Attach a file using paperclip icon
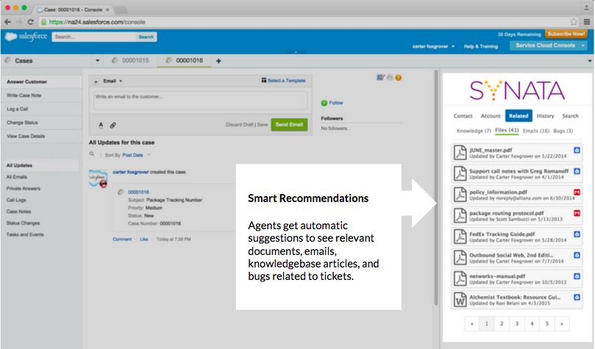 pos(113,125)
